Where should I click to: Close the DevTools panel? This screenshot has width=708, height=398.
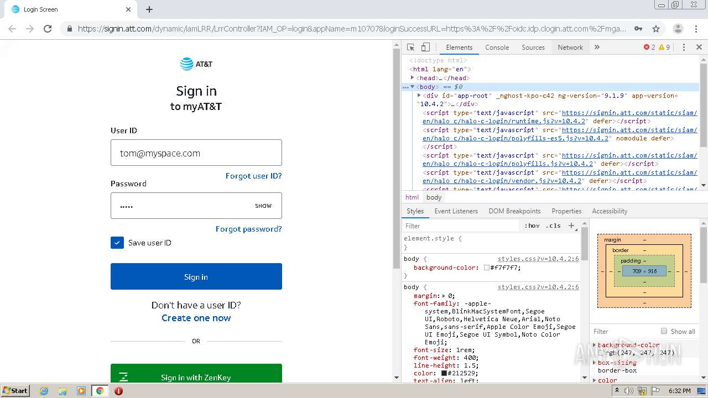699,48
